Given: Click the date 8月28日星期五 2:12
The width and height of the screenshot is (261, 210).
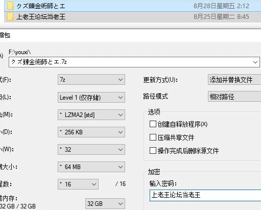Looking at the screenshot, I should pyautogui.click(x=221, y=6).
